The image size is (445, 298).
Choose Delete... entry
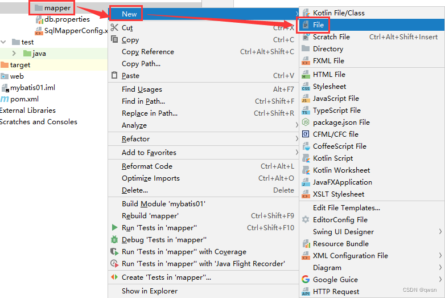coord(204,190)
